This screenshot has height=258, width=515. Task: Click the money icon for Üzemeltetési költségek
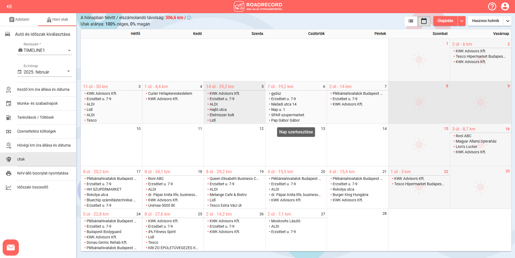[9, 131]
